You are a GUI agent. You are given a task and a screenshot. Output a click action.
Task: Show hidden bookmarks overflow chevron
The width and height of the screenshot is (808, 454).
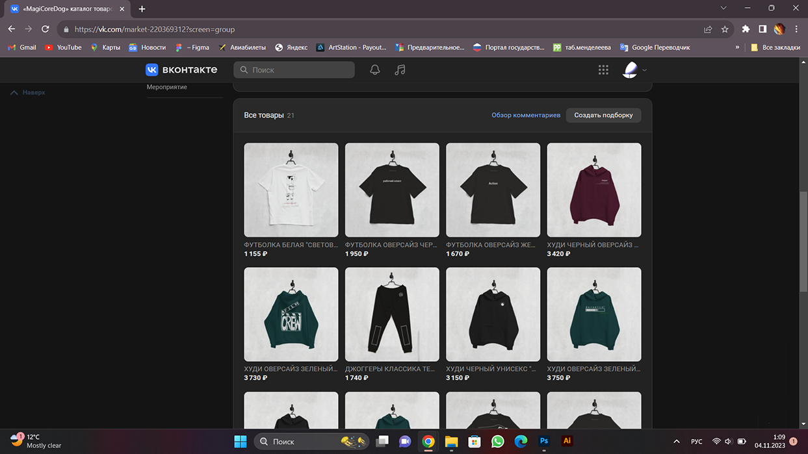click(x=737, y=47)
